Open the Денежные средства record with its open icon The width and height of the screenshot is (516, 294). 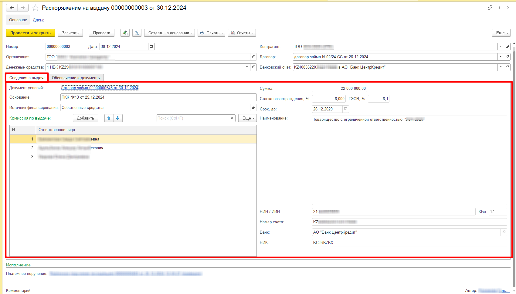click(253, 67)
